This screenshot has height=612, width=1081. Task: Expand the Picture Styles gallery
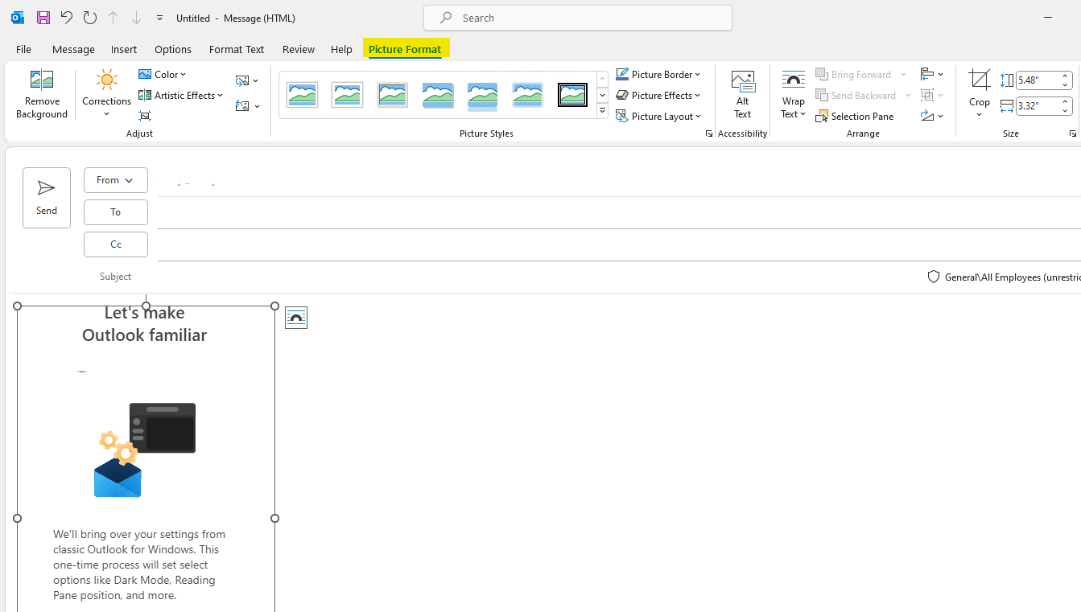(602, 111)
